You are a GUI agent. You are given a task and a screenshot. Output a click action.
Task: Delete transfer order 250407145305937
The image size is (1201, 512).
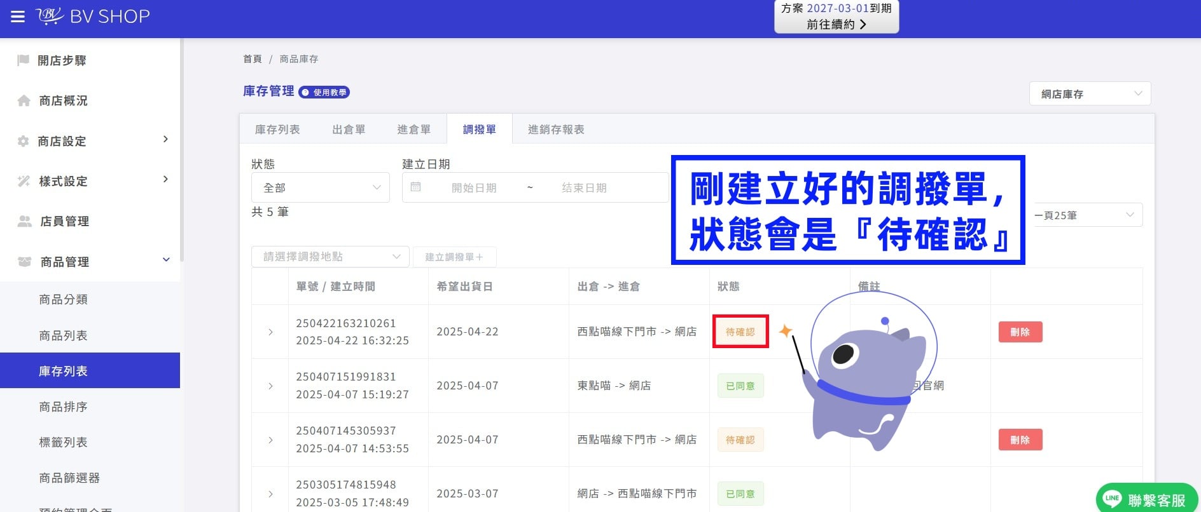click(x=1020, y=440)
